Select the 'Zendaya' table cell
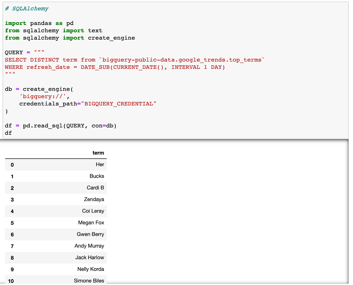 pos(94,199)
